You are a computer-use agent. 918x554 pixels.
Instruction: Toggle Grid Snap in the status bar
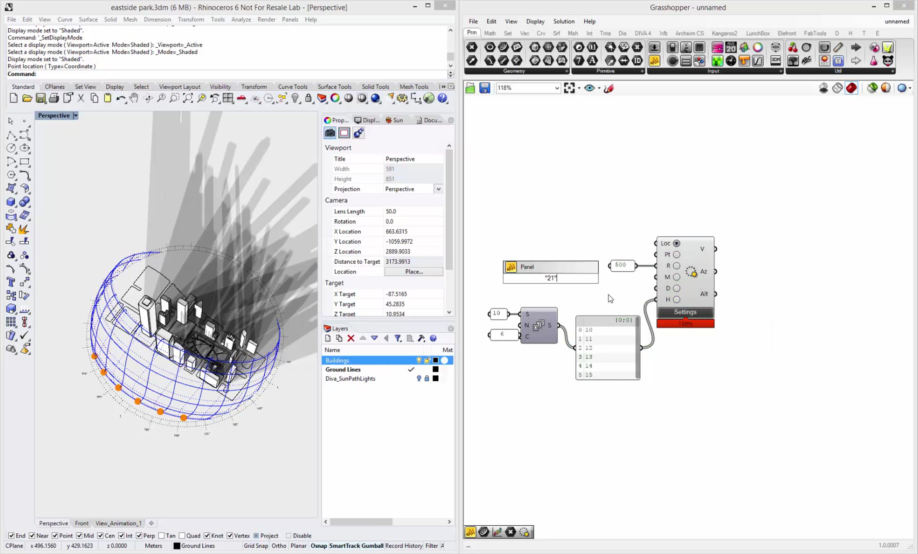[256, 546]
